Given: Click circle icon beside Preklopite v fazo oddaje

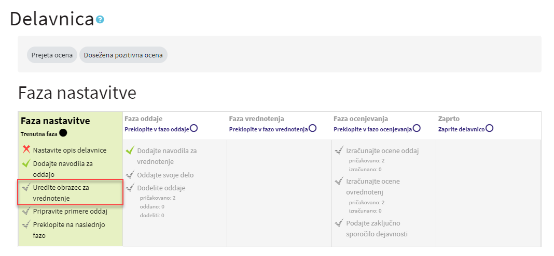Looking at the screenshot, I should [193, 128].
